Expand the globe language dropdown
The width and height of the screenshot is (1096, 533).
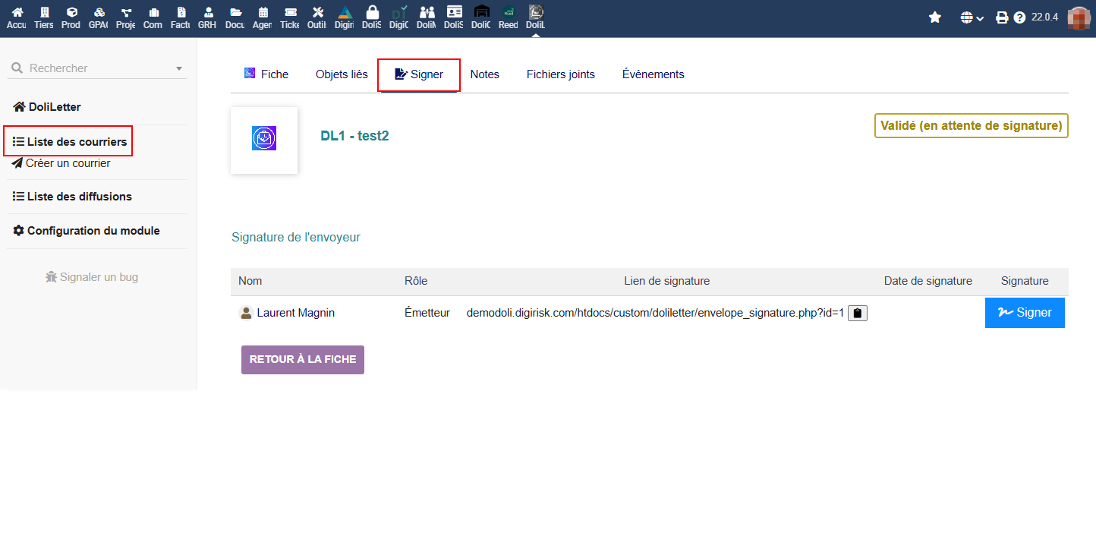pos(972,17)
